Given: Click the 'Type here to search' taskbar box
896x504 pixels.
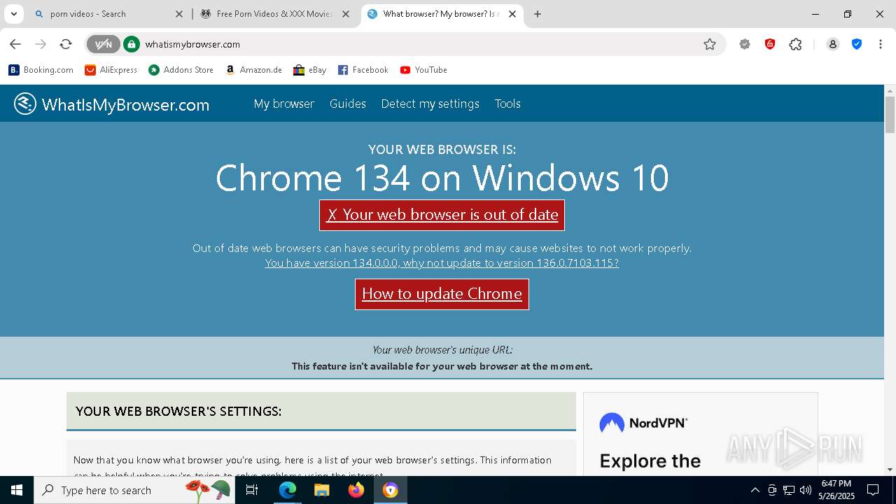Looking at the screenshot, I should [133, 490].
